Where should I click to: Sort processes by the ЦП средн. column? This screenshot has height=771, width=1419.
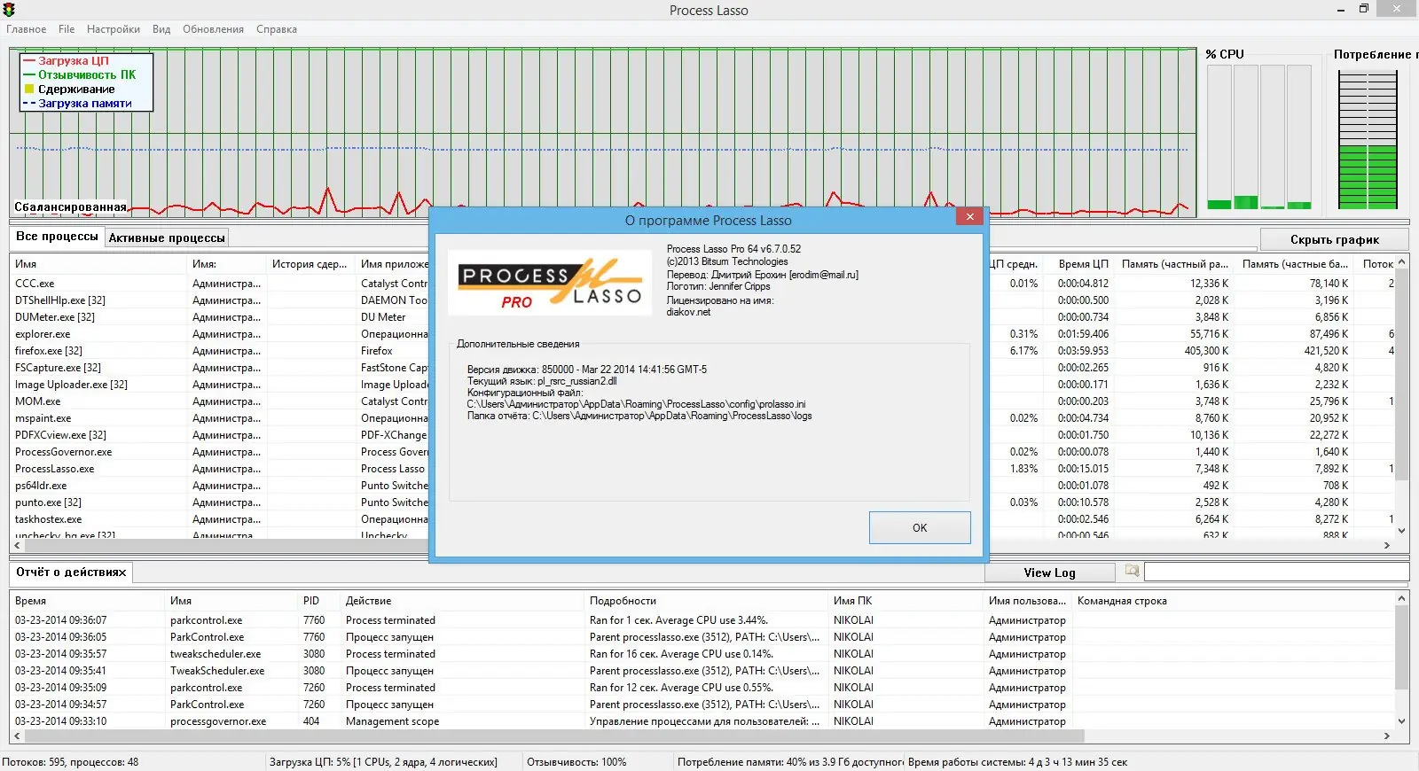click(1013, 264)
